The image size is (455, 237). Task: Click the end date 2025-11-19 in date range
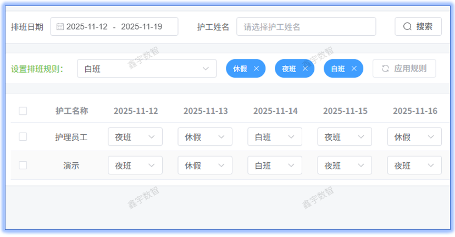(x=141, y=26)
